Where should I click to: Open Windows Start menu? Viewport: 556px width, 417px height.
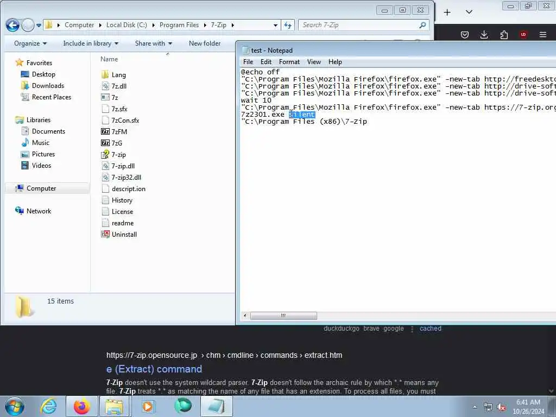15,406
